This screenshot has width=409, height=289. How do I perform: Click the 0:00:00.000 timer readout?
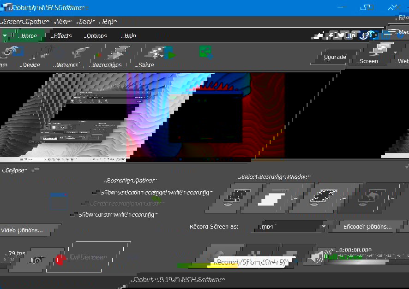(x=353, y=250)
